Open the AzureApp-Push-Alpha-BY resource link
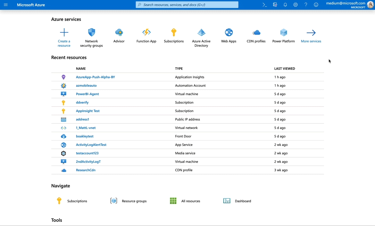The image size is (375, 226). click(x=96, y=77)
